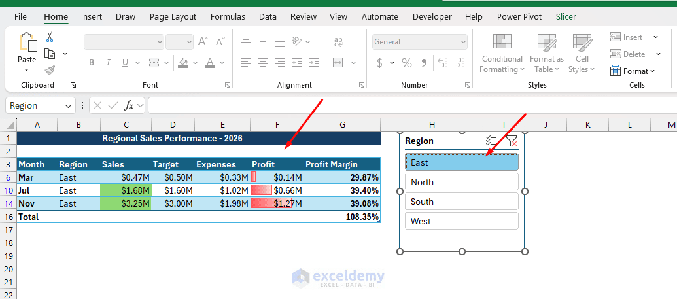Viewport: 677px width, 299px height.
Task: Click the Increase Font Size icon
Action: pyautogui.click(x=203, y=41)
